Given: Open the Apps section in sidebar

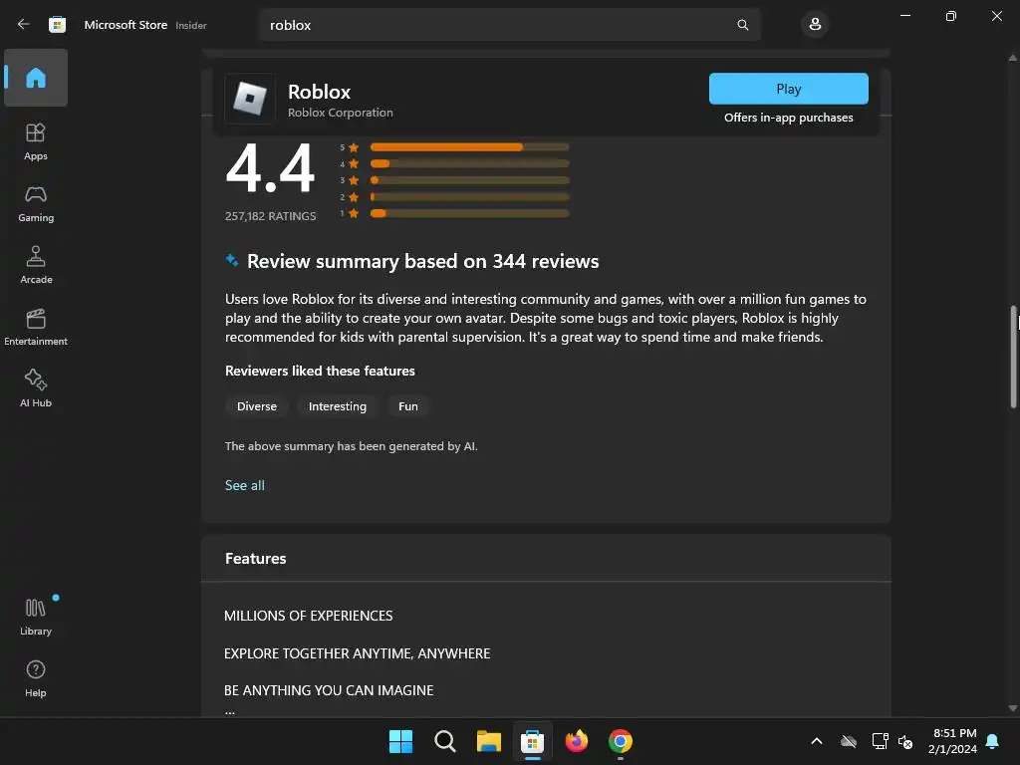Looking at the screenshot, I should tap(36, 141).
